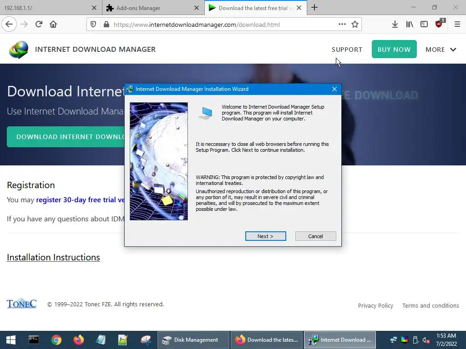Image resolution: width=466 pixels, height=349 pixels.
Task: Open page actions three-dot menu
Action: click(x=342, y=25)
